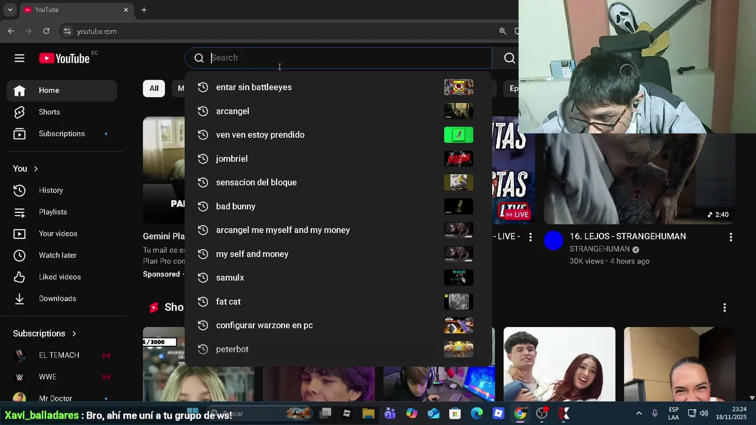The height and width of the screenshot is (425, 756).
Task: Click history clock icon beside 'fat cat'
Action: pos(203,302)
